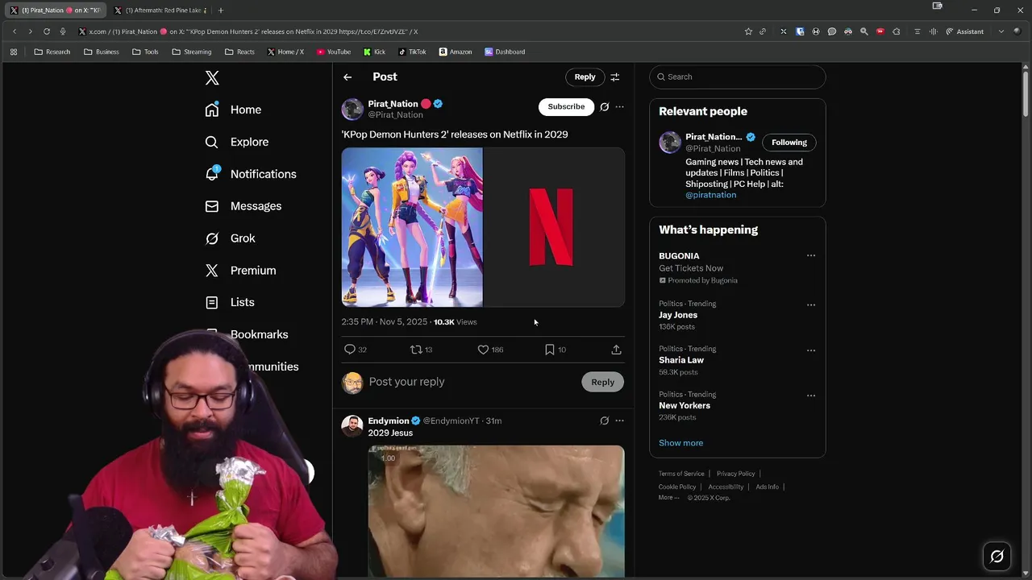Bookmark the post with 10 bookmarks

tap(555, 350)
